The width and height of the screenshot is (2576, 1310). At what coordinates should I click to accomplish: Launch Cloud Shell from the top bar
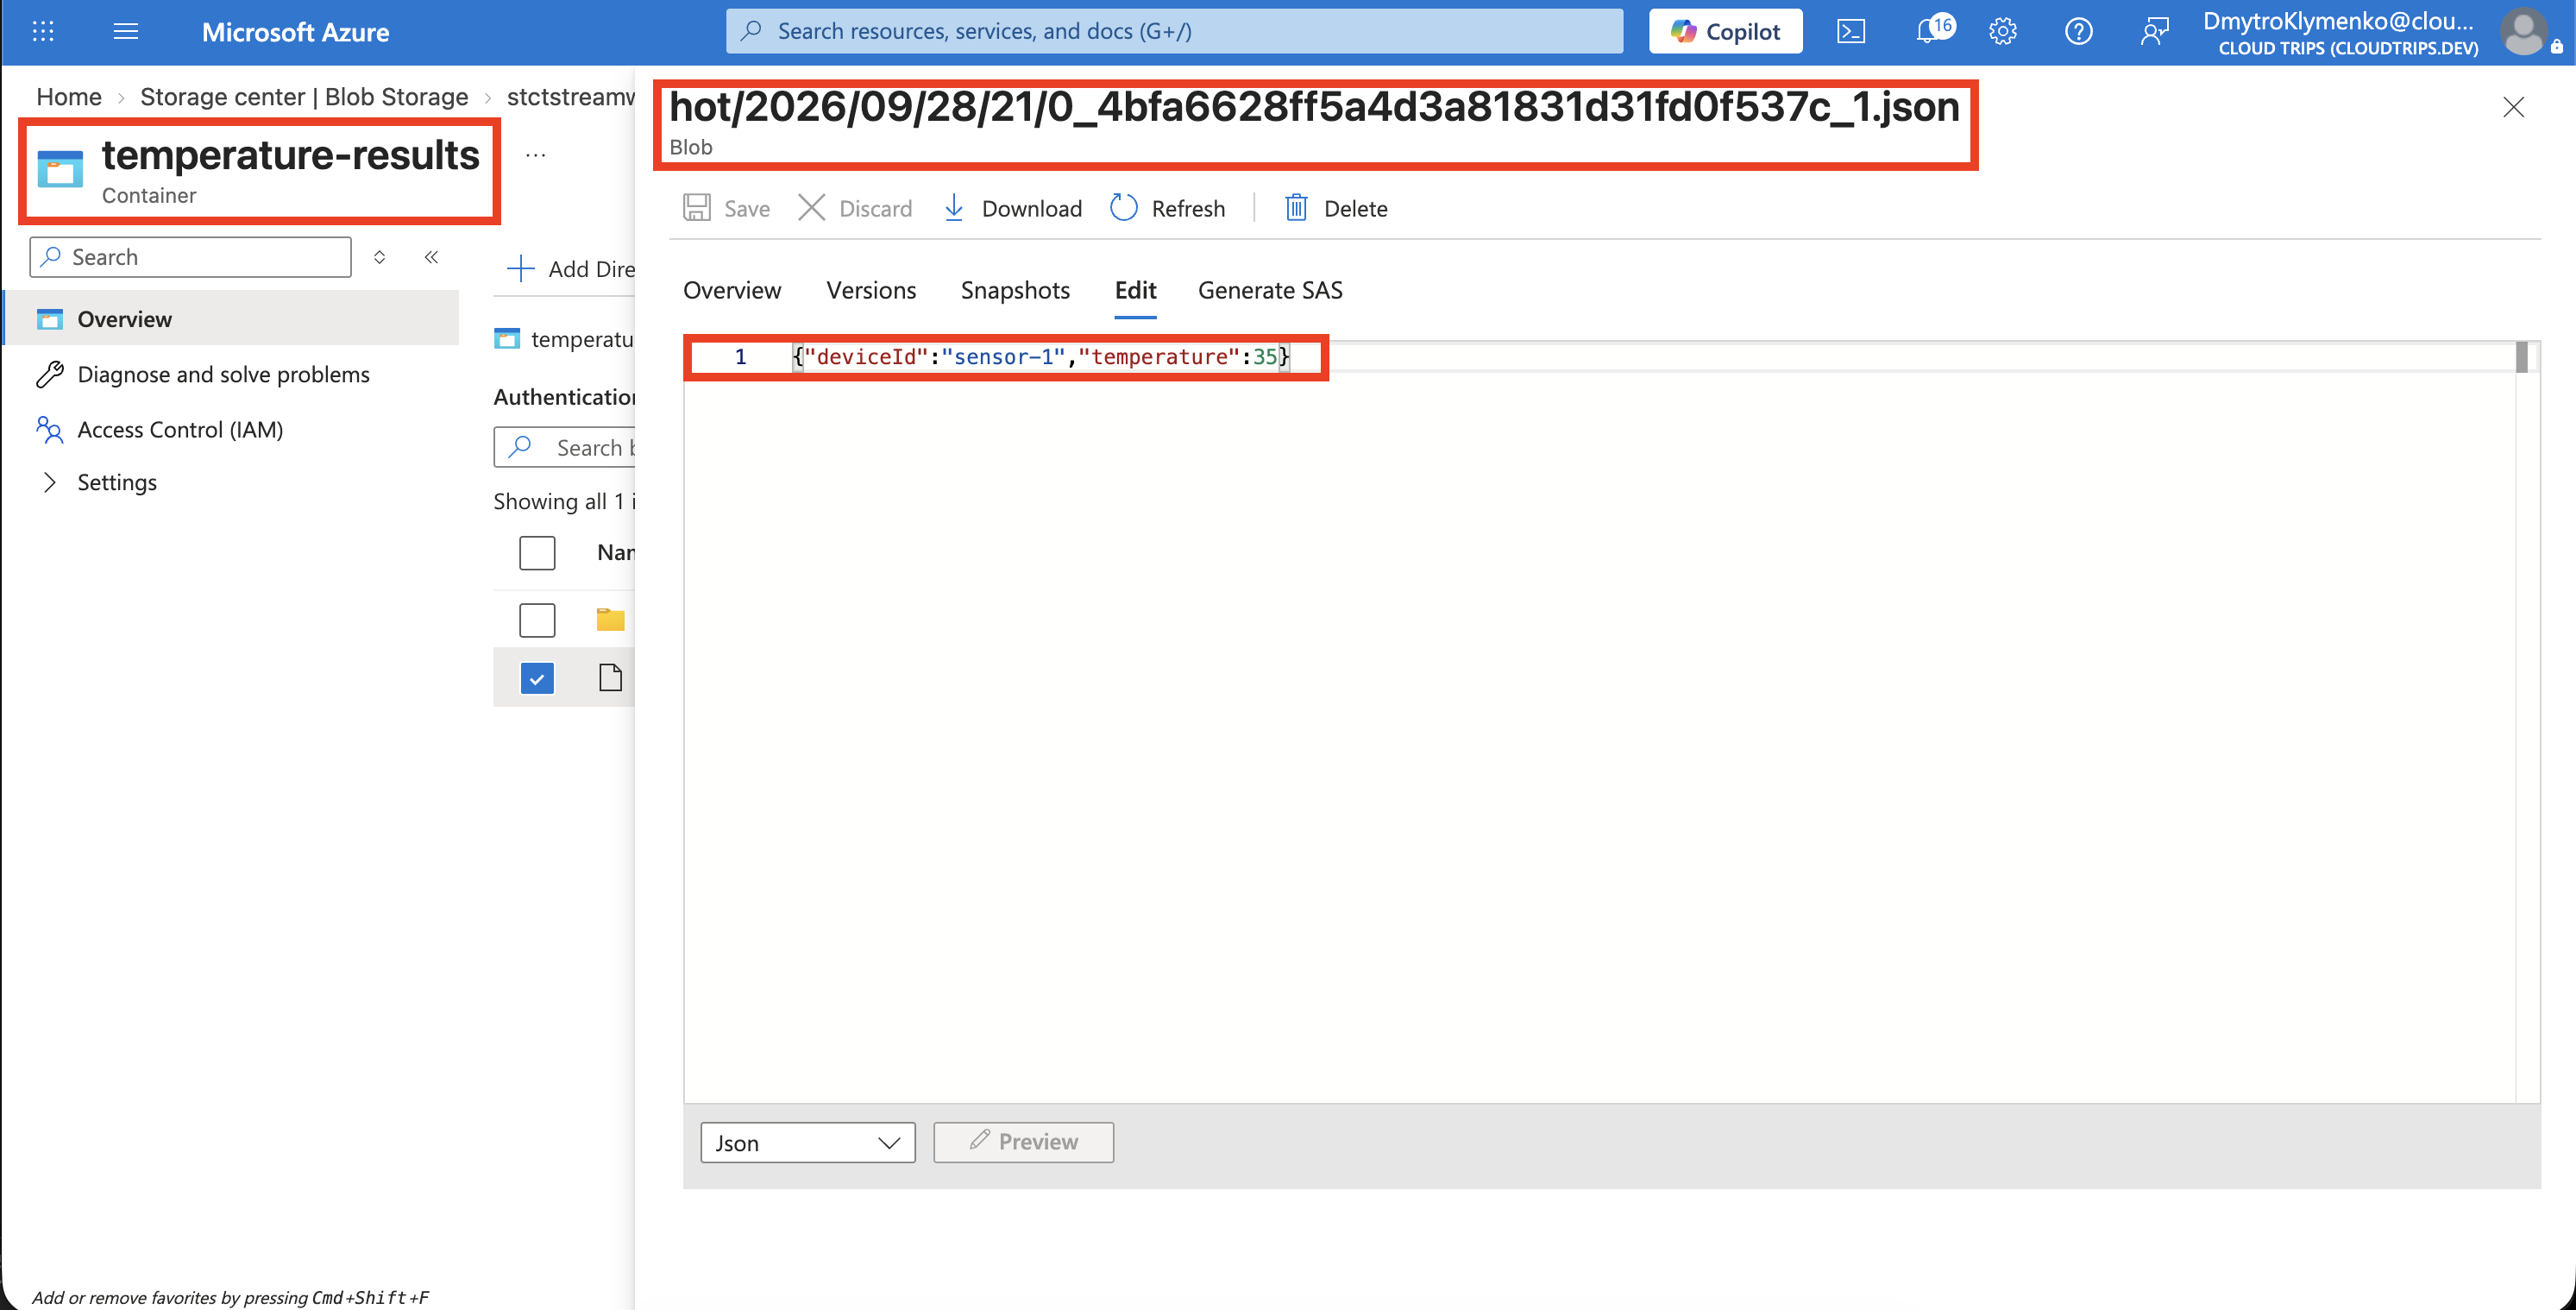pyautogui.click(x=1851, y=31)
